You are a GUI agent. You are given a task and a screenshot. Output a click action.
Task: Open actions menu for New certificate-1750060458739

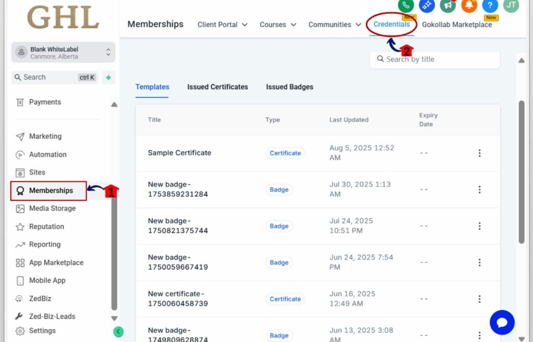pos(479,299)
